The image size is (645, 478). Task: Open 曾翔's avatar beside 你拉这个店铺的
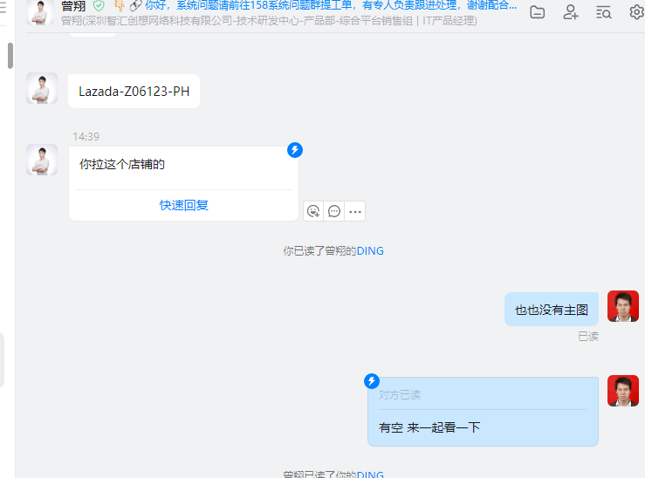42,160
